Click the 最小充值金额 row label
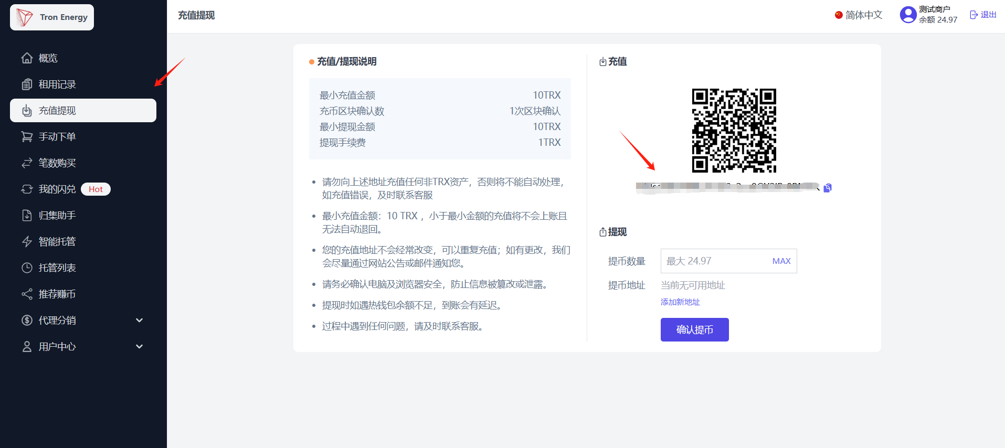1005x448 pixels. click(347, 95)
